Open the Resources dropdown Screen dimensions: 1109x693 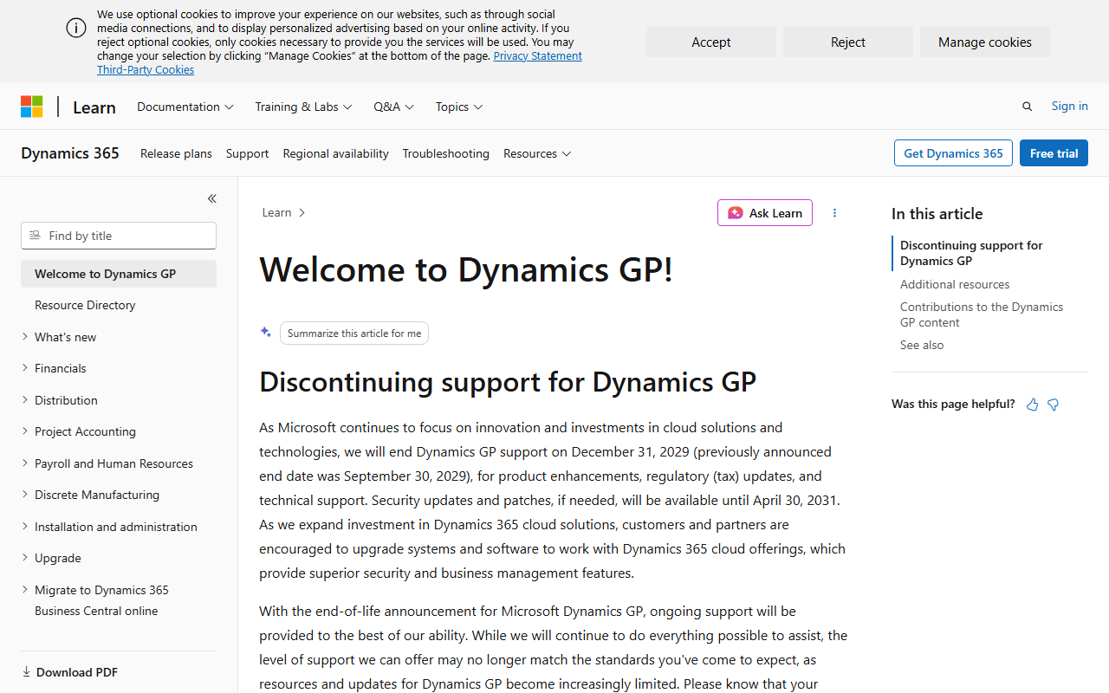coord(537,153)
